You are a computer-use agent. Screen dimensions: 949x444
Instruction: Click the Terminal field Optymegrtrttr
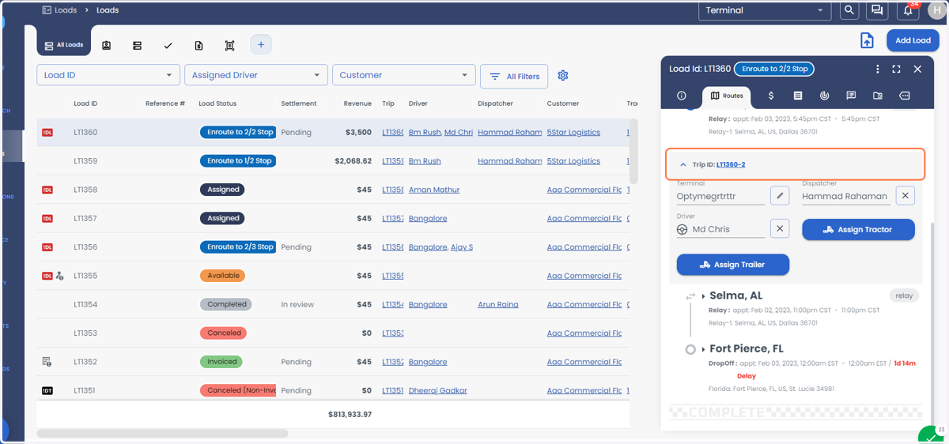click(720, 196)
